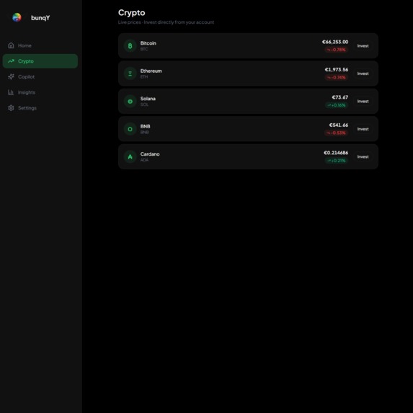Click the Bitcoin -0.78% change badge

tap(337, 50)
